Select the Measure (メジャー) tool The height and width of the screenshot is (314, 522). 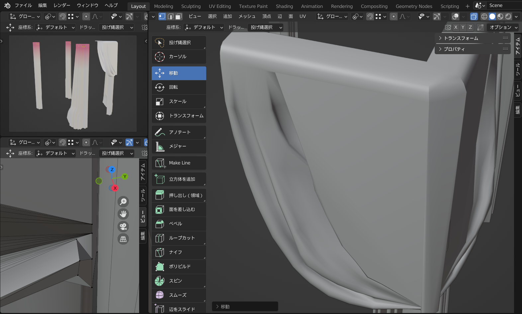click(x=179, y=146)
